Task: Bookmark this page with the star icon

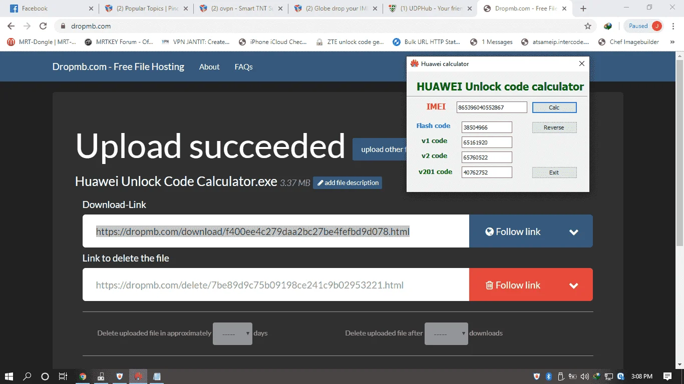Action: point(588,26)
